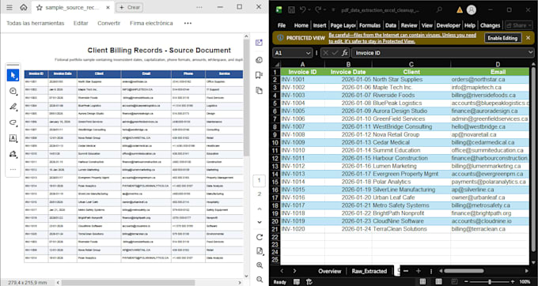538x286 pixels.
Task: Open Excel search magnifier
Action: (x=439, y=10)
